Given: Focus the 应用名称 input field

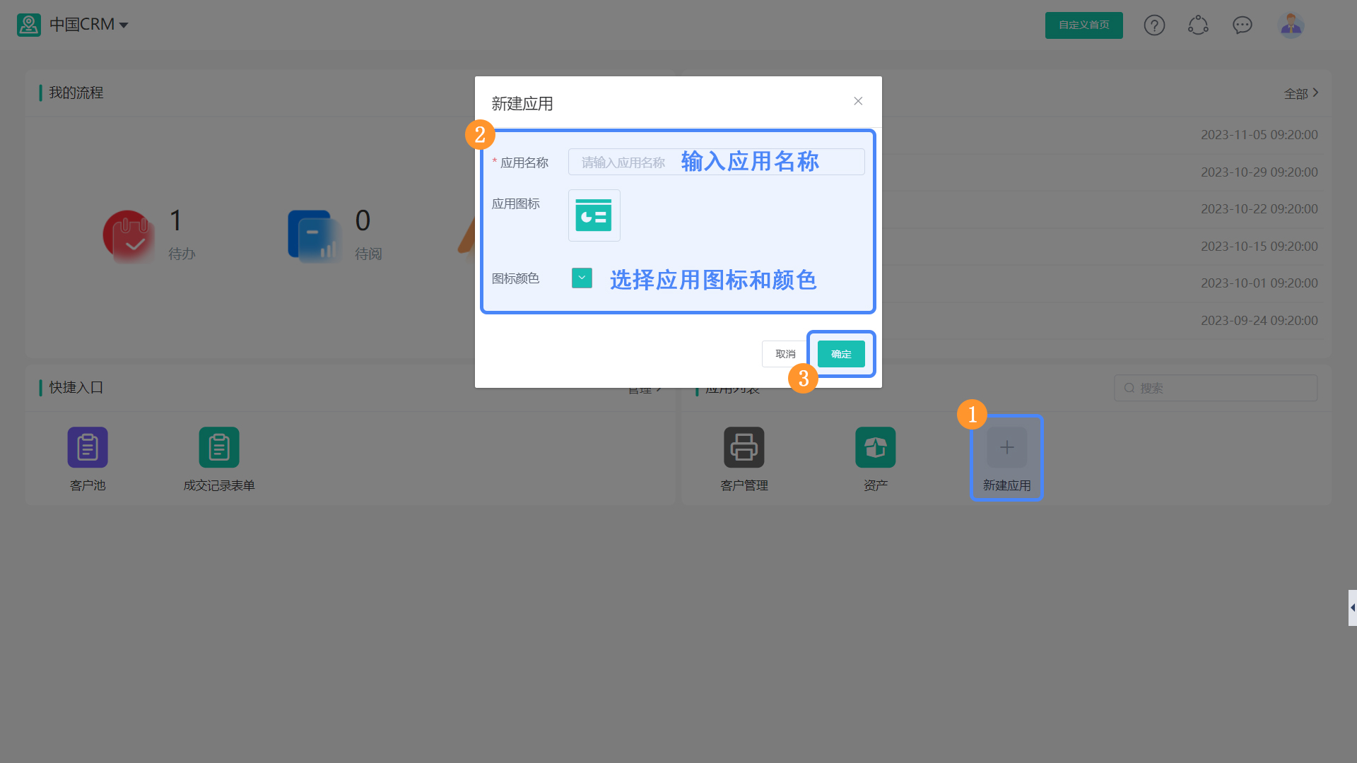Looking at the screenshot, I should pos(716,162).
